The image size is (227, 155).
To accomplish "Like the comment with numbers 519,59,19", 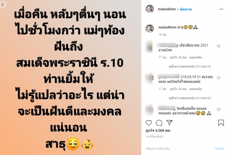I will coord(218,78).
